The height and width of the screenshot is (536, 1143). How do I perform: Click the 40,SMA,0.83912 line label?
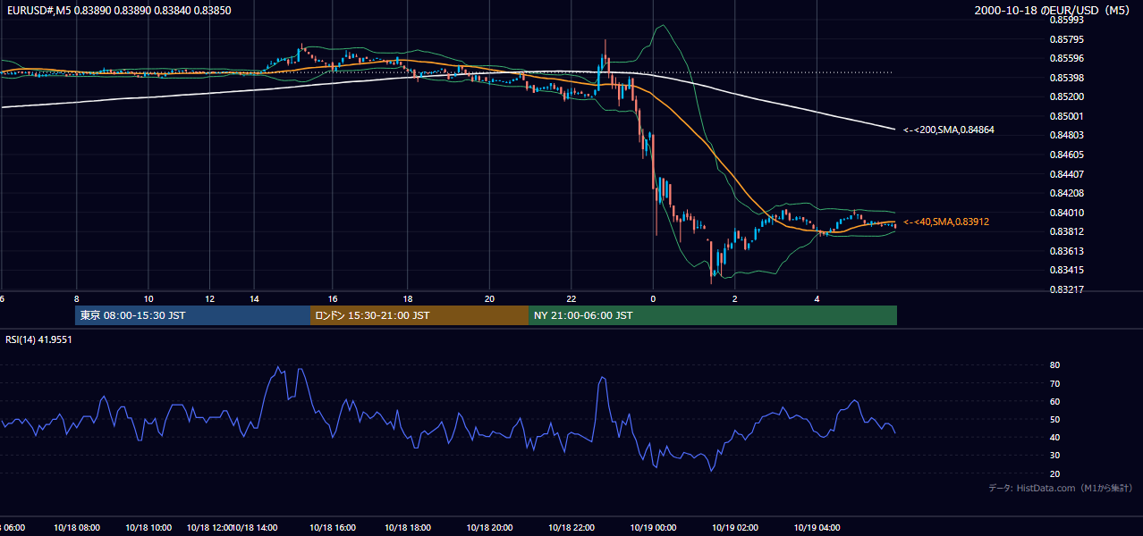tap(946, 222)
